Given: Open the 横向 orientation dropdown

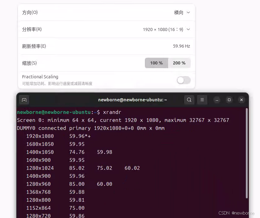Looking at the screenshot, I should coord(182,13).
